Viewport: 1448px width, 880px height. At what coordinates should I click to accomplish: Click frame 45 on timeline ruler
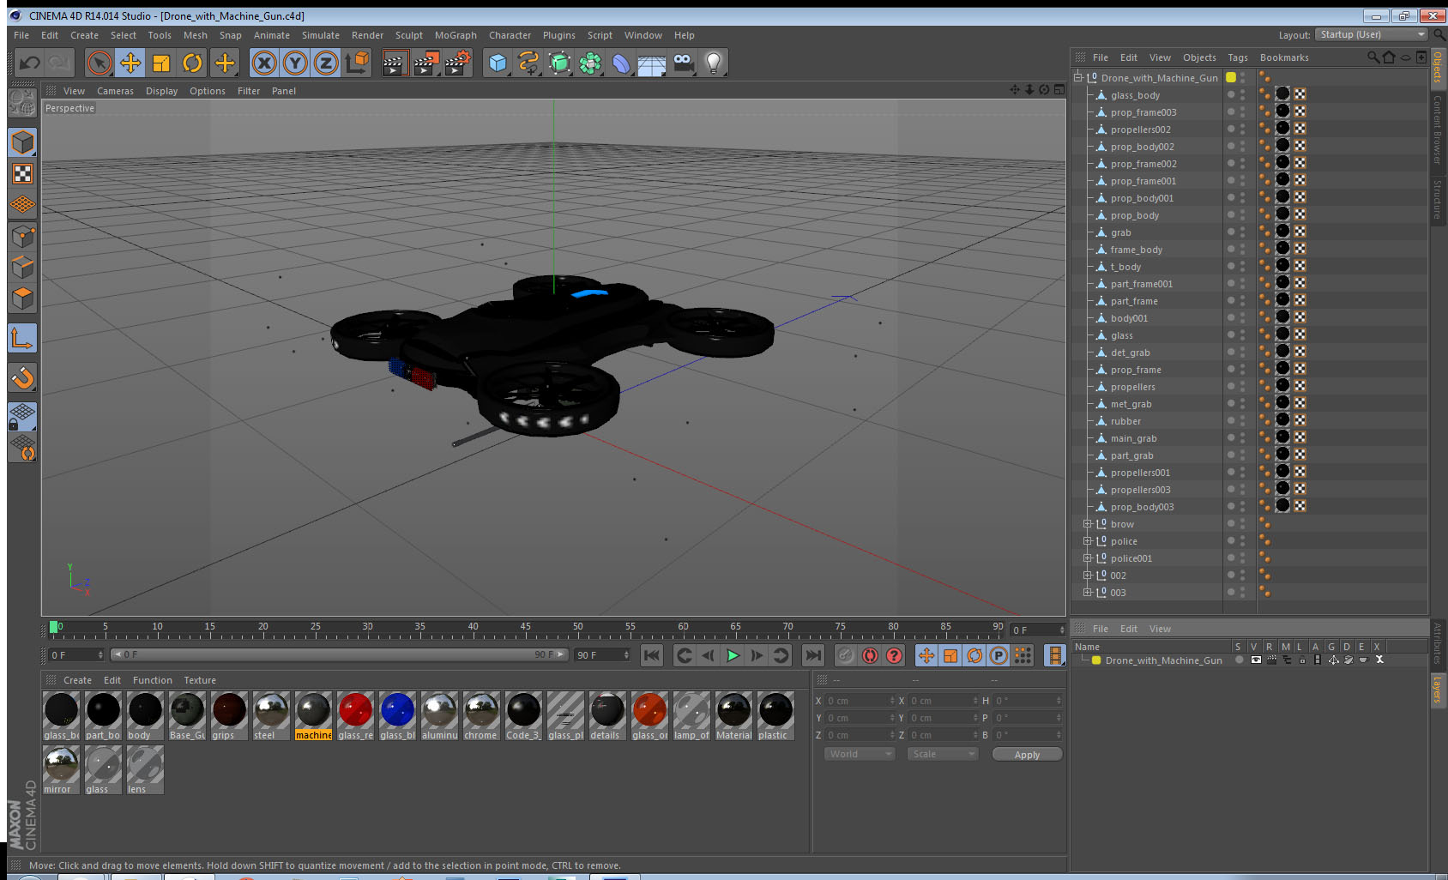coord(525,628)
